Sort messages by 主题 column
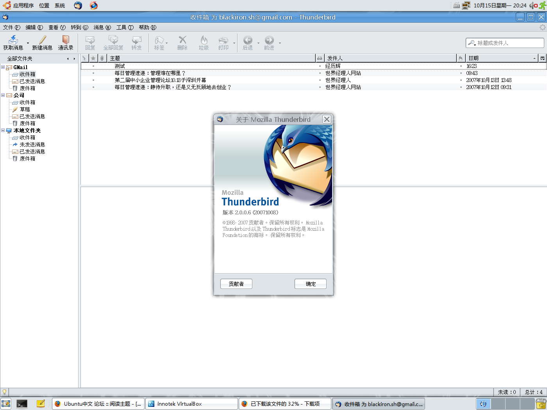This screenshot has width=547, height=410. [x=211, y=58]
